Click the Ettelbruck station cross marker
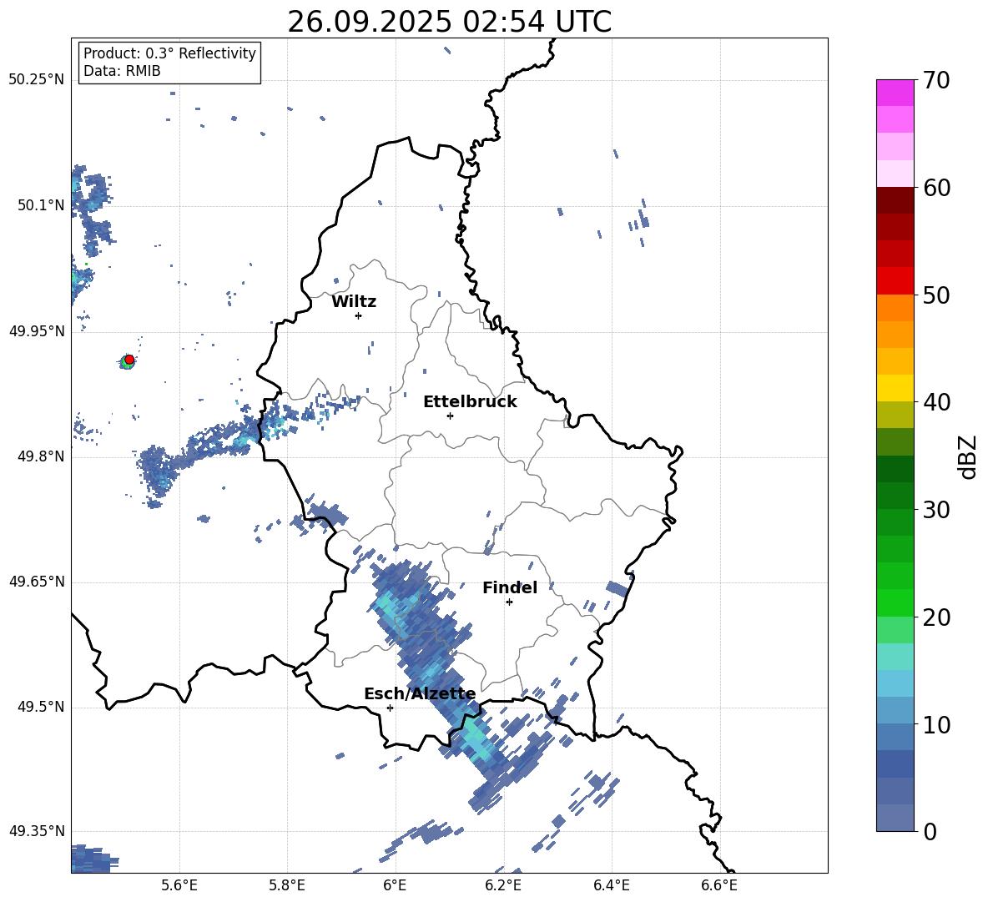Screen dimensions: 988x902 click(x=450, y=416)
